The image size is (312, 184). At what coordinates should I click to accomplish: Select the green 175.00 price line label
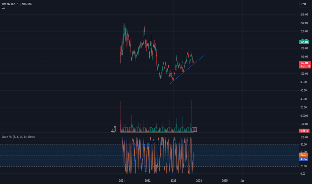click(x=304, y=42)
